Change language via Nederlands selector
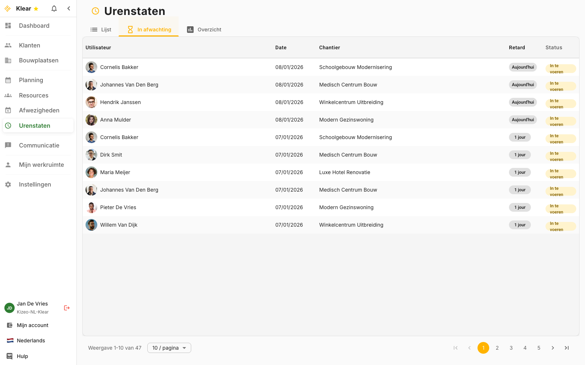Image resolution: width=585 pixels, height=365 pixels. click(x=31, y=341)
